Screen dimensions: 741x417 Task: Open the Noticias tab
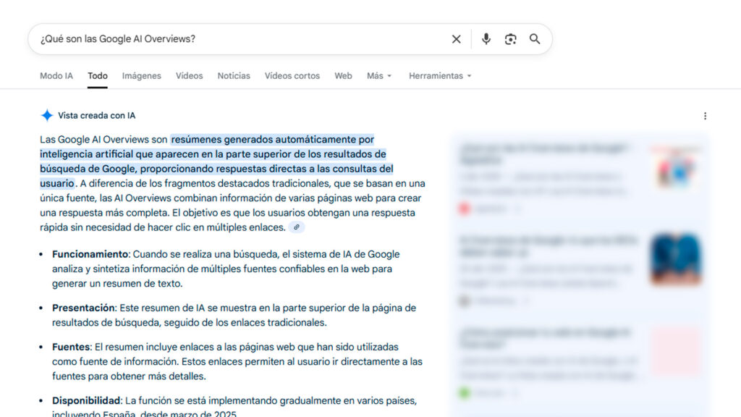pos(234,76)
